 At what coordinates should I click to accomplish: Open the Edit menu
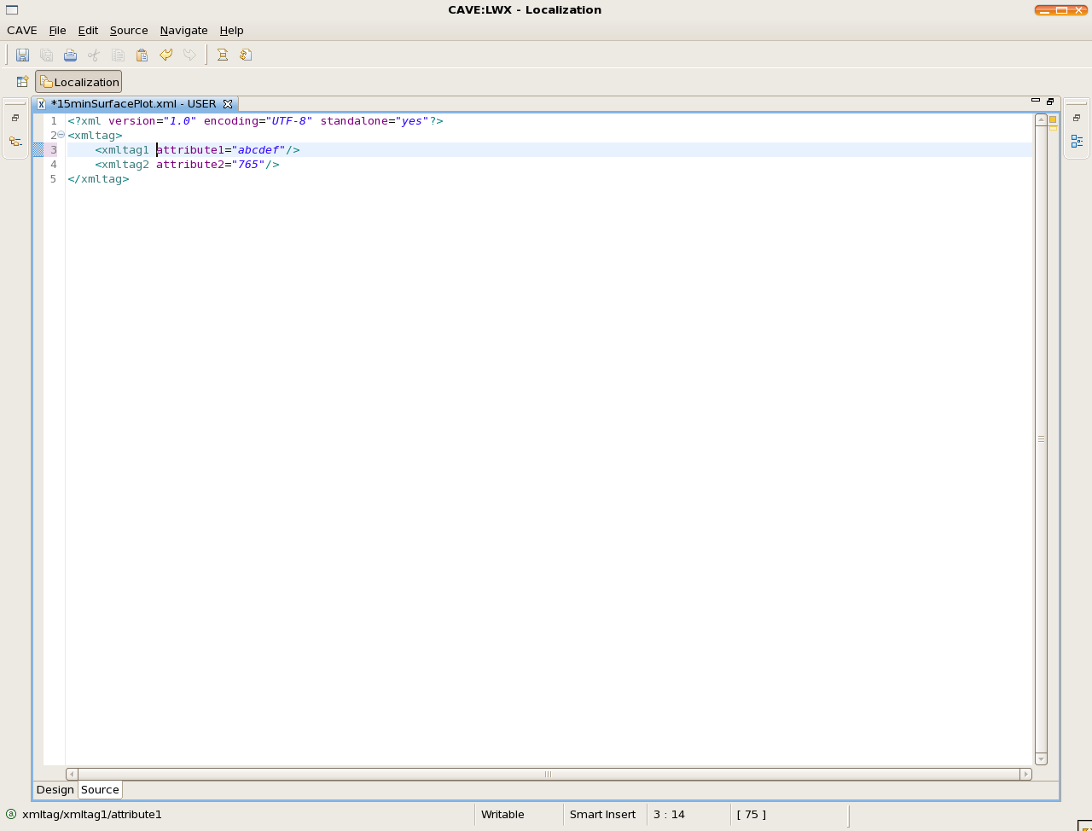pyautogui.click(x=88, y=30)
